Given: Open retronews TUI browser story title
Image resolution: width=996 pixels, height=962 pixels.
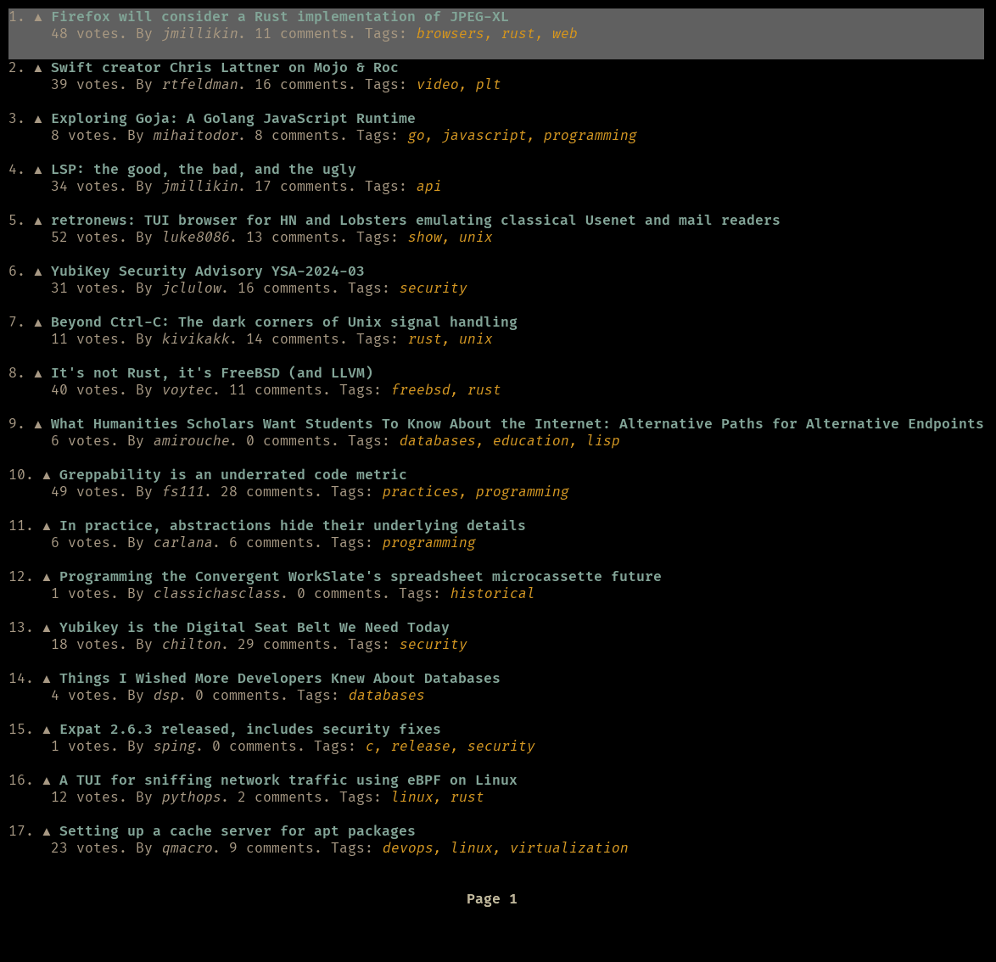Looking at the screenshot, I should (x=415, y=221).
